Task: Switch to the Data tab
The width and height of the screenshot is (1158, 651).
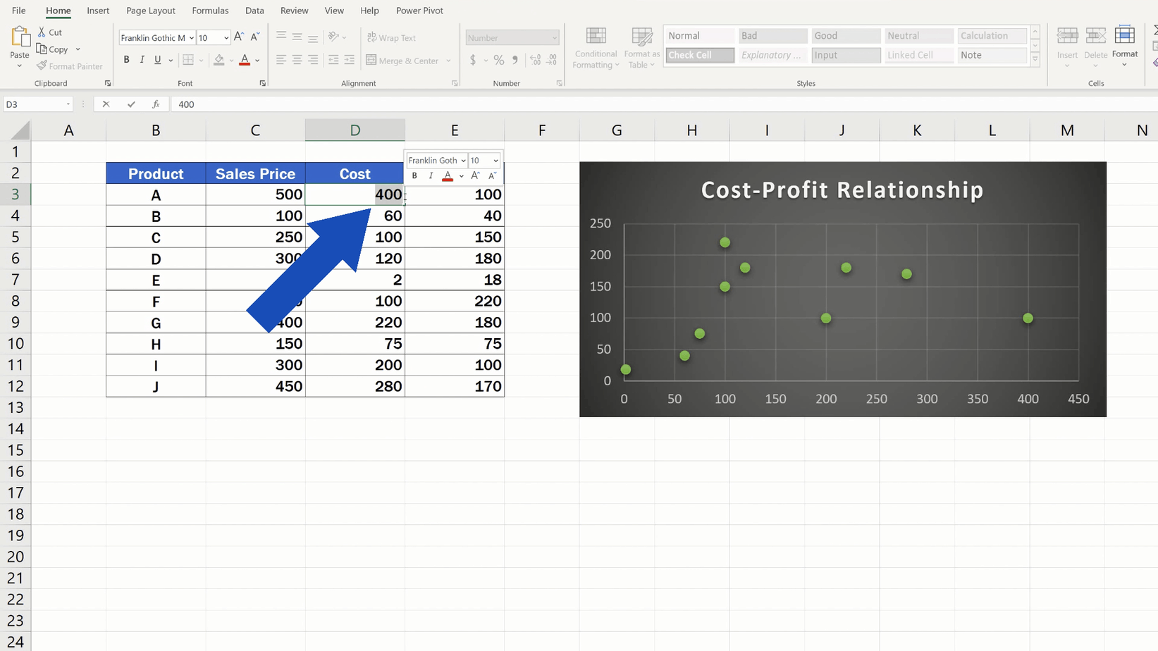Action: 254,11
